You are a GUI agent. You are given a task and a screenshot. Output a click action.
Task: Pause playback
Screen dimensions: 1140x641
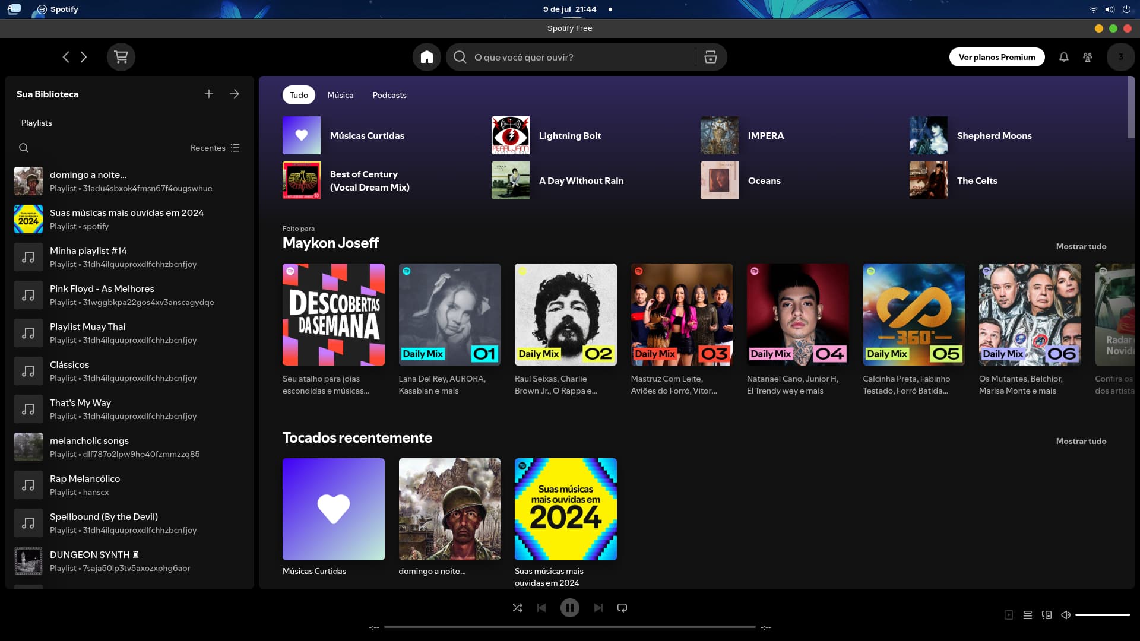[570, 608]
